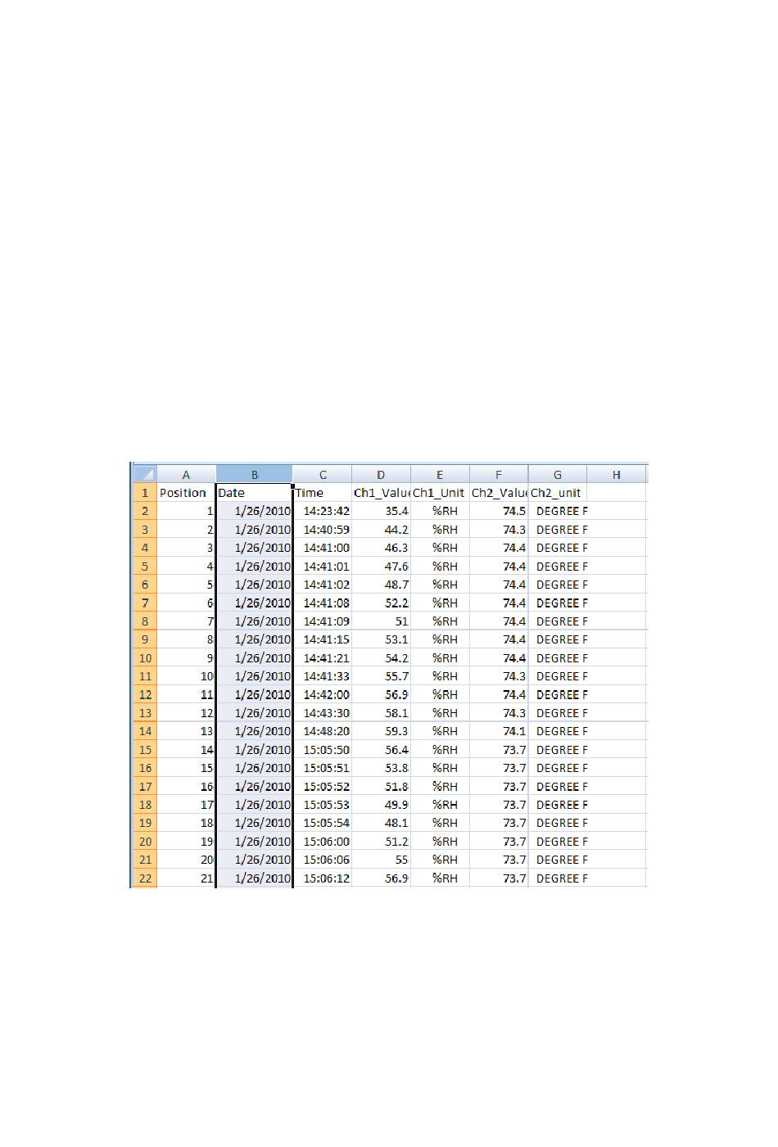Click the Time header cell
This screenshot has height=1147, width=778.
tap(323, 493)
